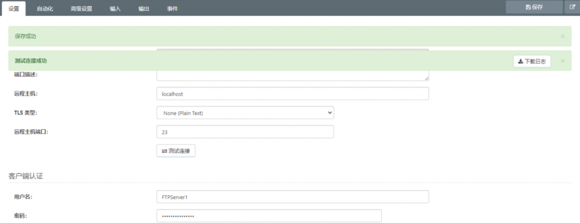Focus the 远程主机 field containing localhost
The height and width of the screenshot is (223, 580).
click(293, 94)
